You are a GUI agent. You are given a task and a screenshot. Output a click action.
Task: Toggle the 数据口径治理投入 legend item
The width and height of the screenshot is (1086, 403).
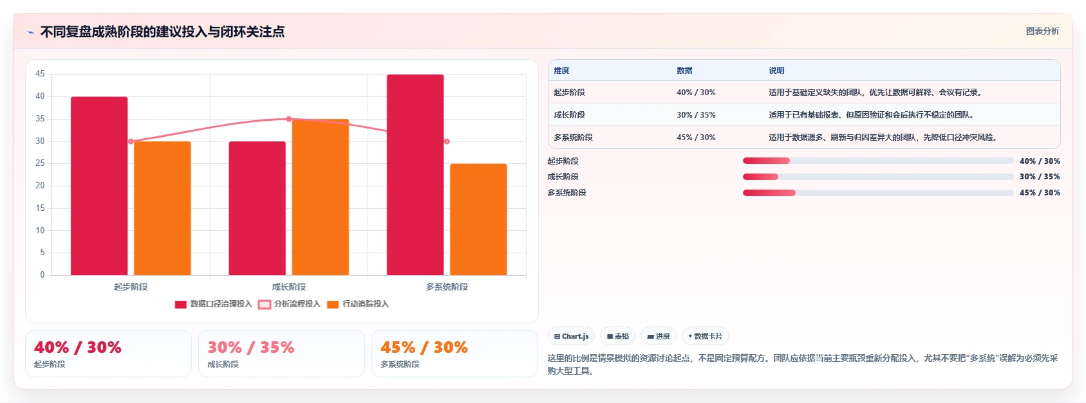[x=213, y=304]
